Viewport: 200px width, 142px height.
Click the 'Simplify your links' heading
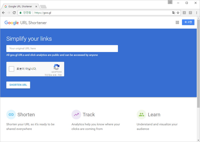[x=29, y=39]
